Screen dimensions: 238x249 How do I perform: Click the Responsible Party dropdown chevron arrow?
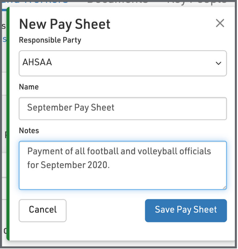218,63
